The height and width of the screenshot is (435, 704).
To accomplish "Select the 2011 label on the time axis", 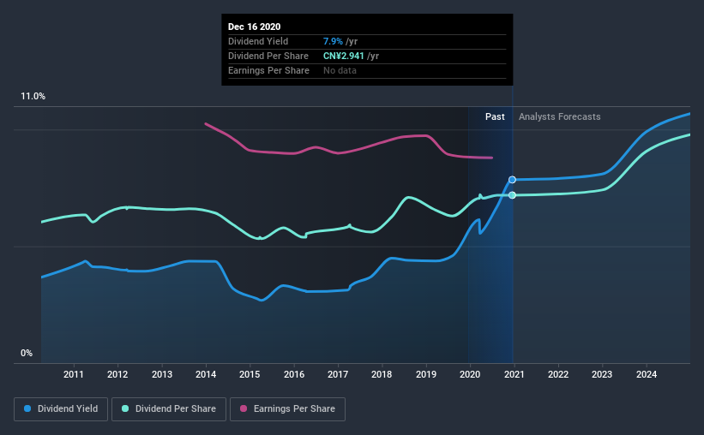I will [73, 374].
